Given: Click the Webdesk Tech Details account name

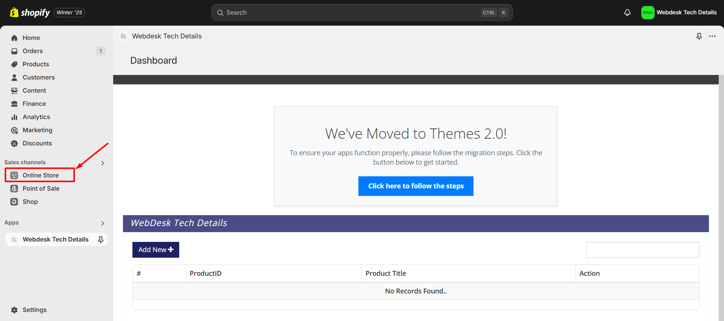Looking at the screenshot, I should click(x=687, y=12).
